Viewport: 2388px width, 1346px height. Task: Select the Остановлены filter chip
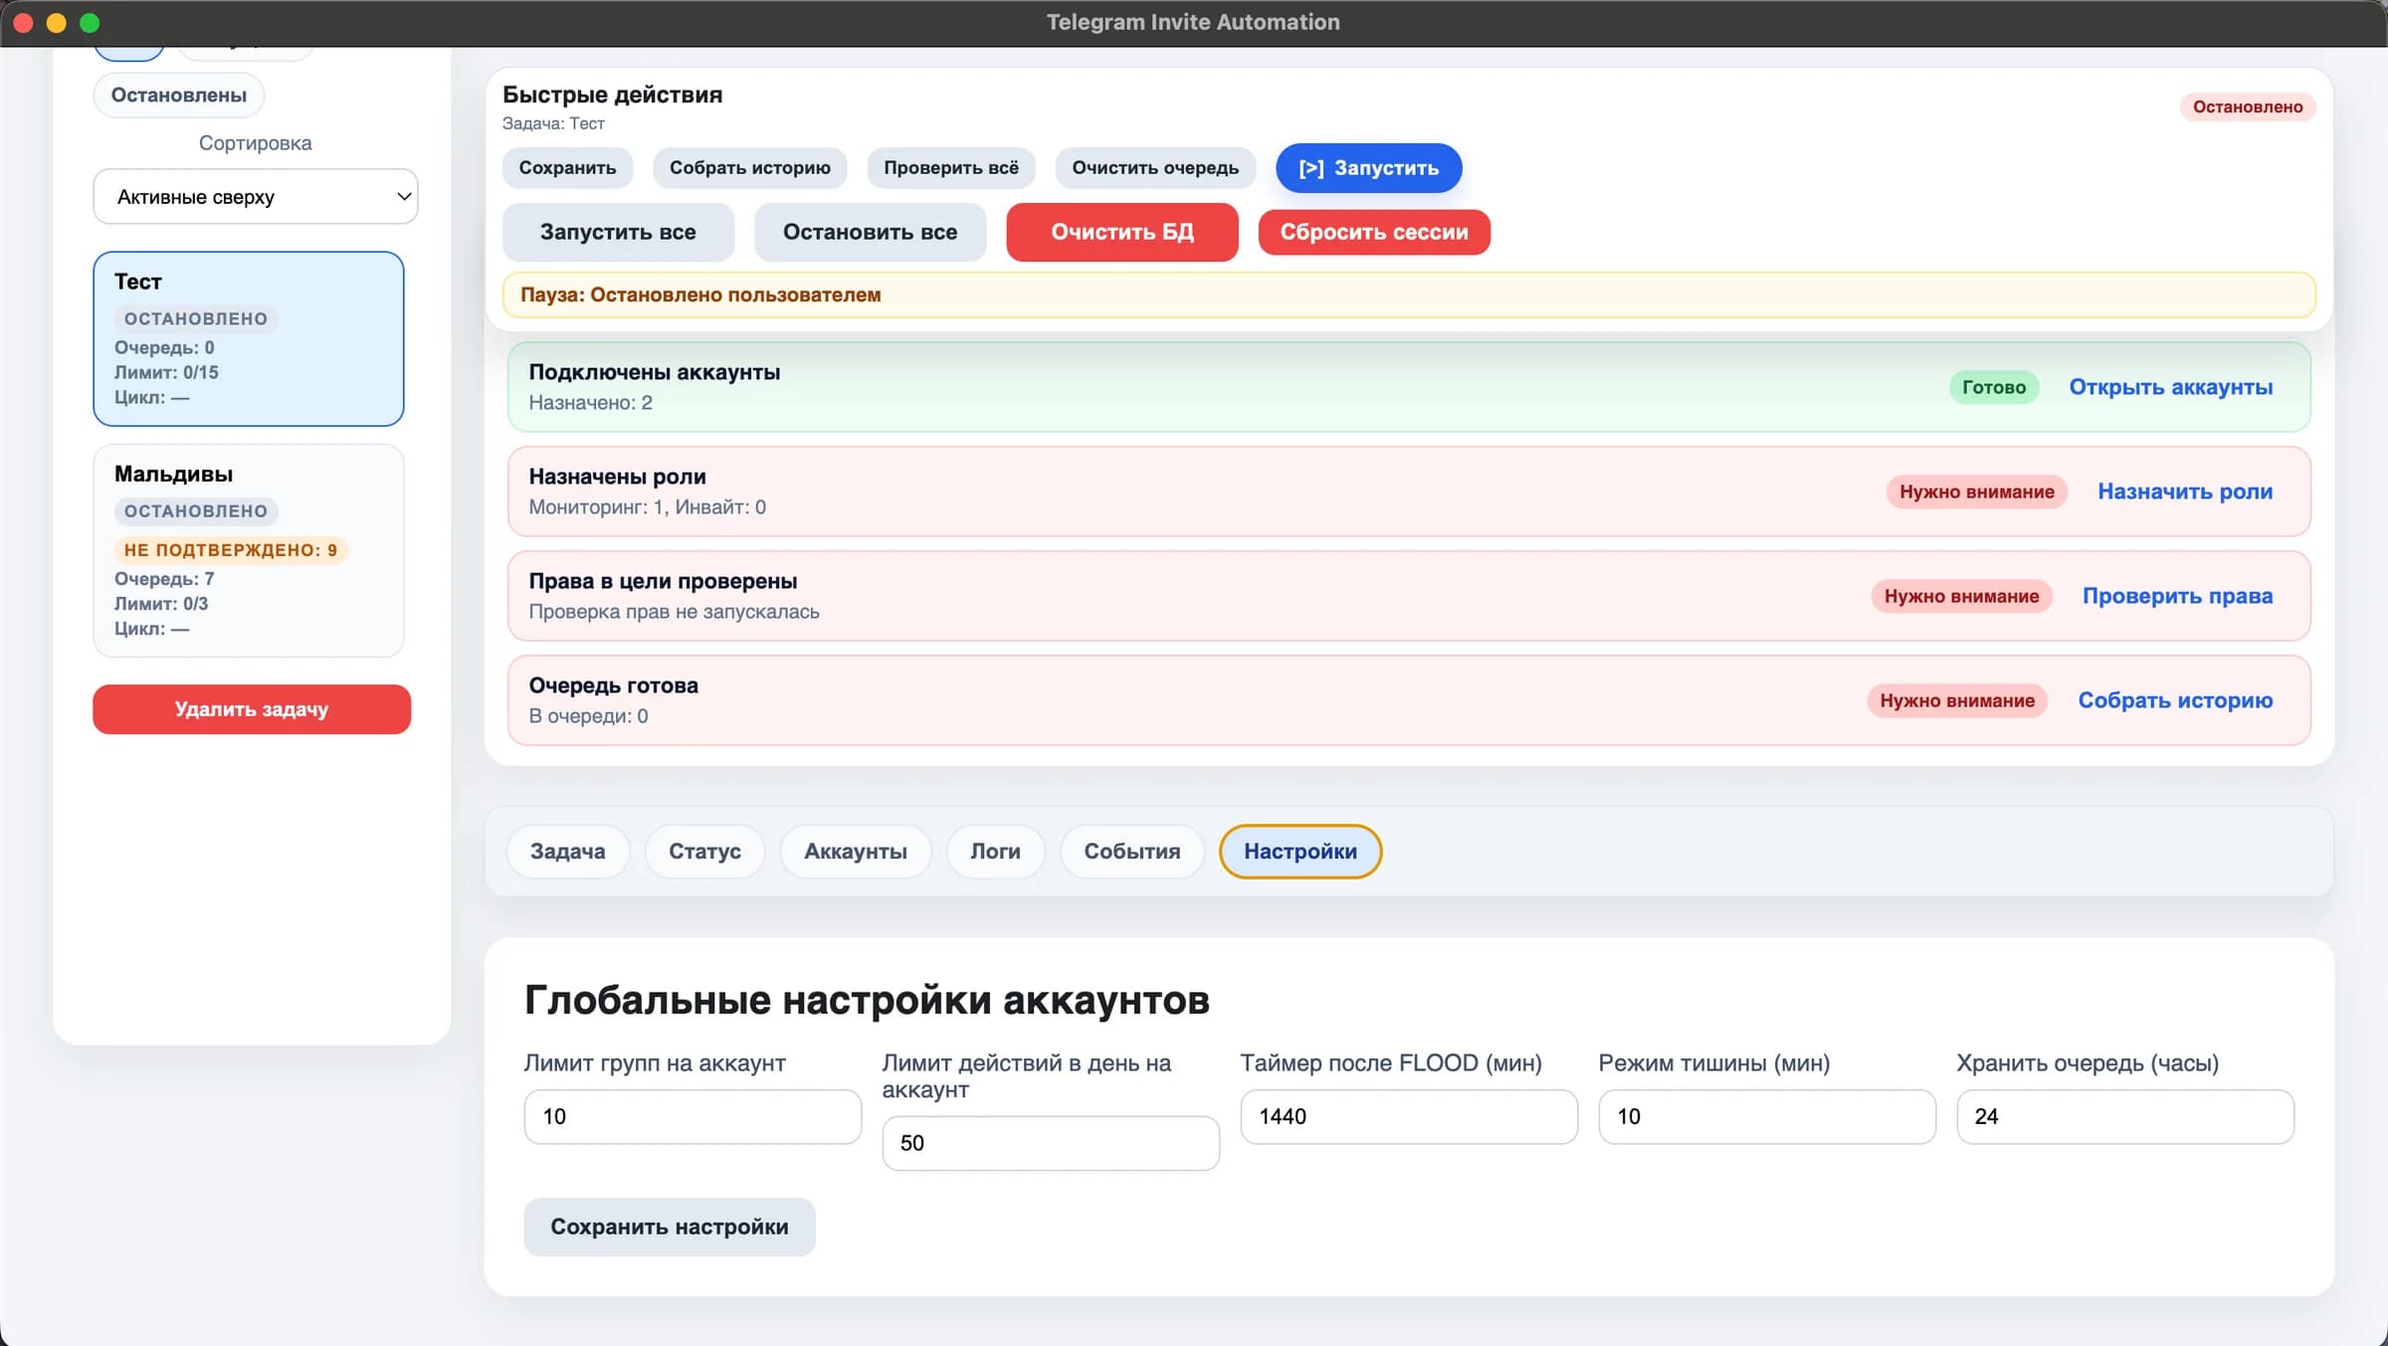[179, 95]
